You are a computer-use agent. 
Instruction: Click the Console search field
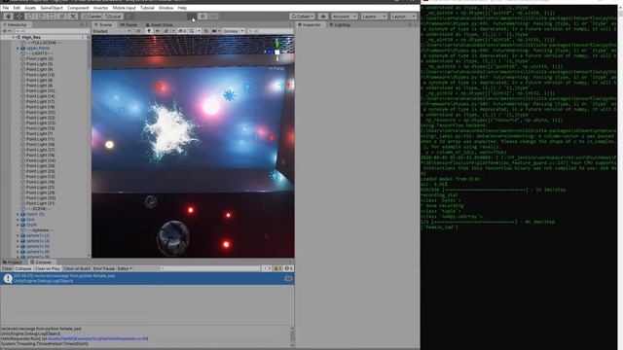coord(210,268)
